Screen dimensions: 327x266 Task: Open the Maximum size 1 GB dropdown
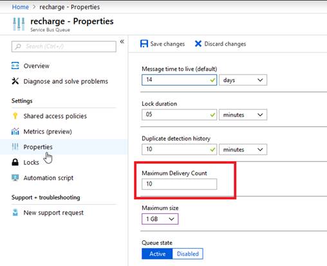(x=160, y=219)
